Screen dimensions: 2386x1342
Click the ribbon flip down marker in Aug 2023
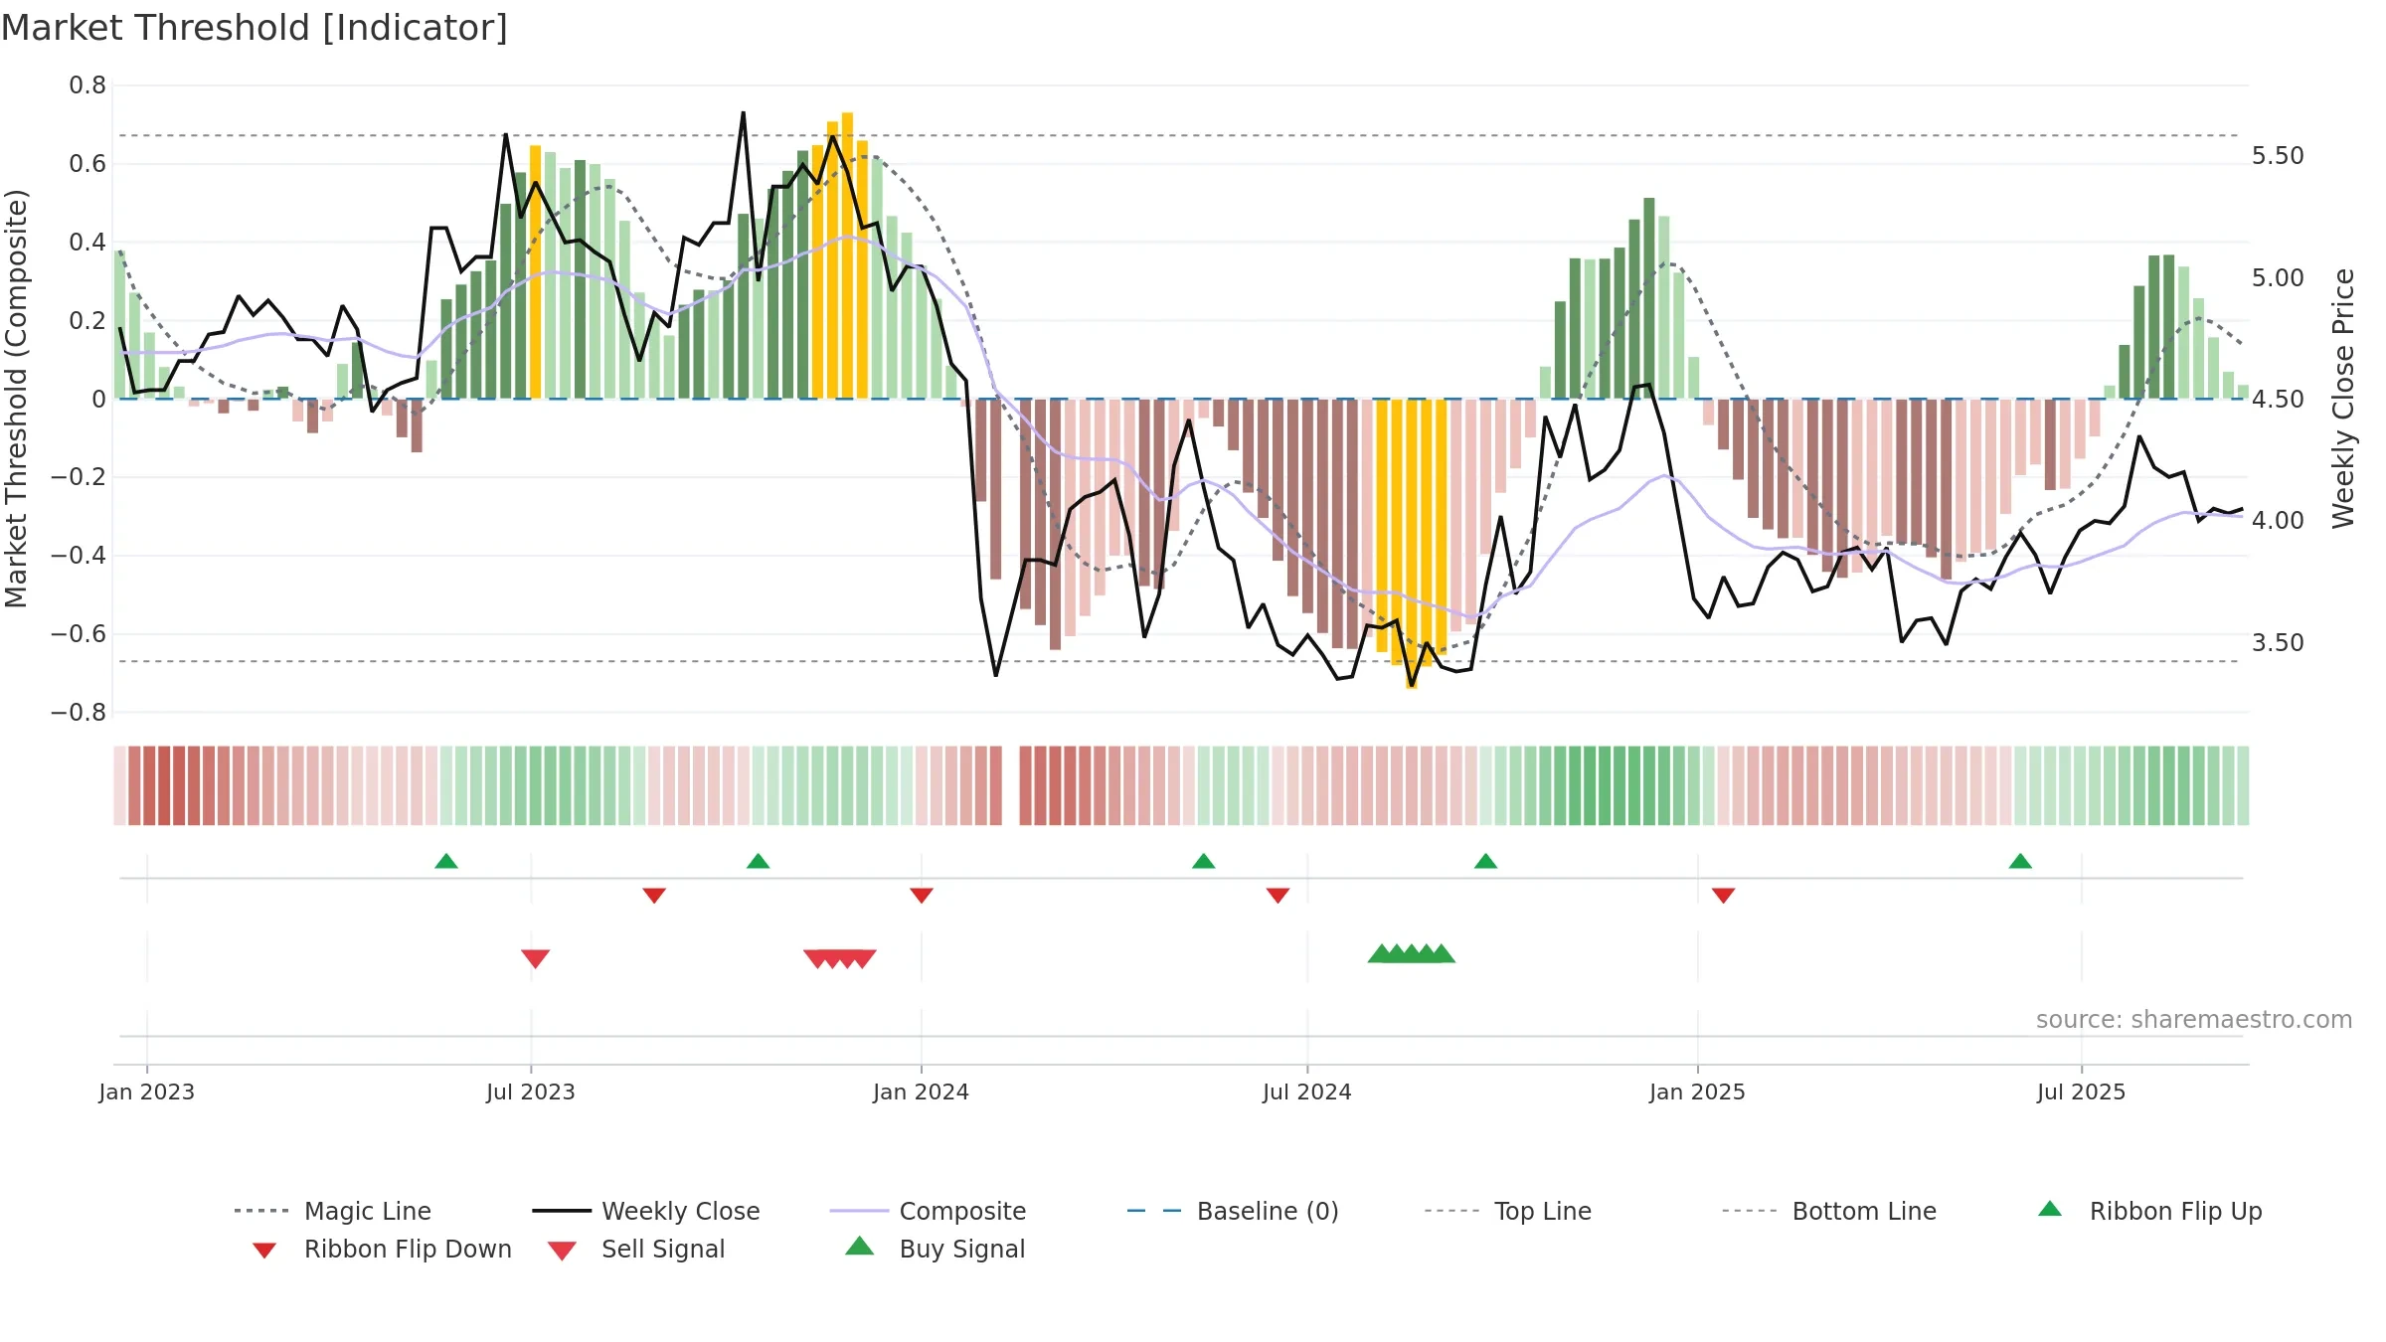tap(654, 896)
